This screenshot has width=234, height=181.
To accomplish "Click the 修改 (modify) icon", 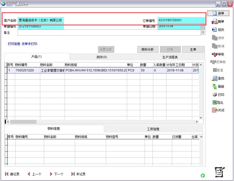I will point(215,30).
